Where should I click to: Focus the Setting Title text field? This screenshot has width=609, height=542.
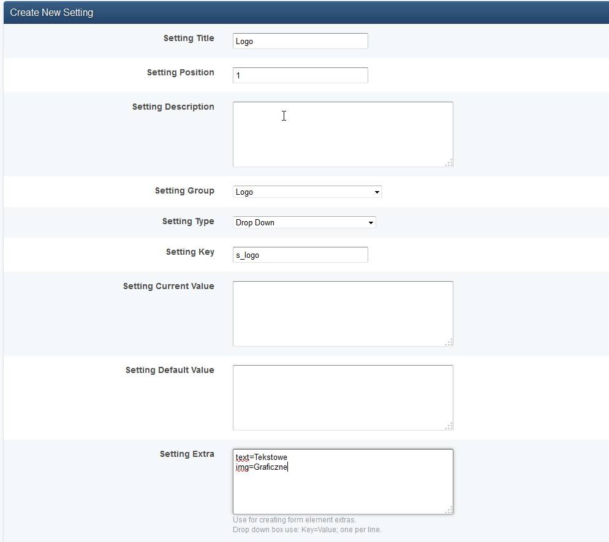300,41
